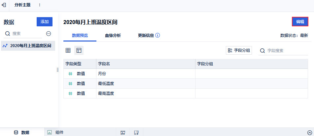Click the numeric type icon for 最高温度
314x136 pixels.
[x=70, y=93]
